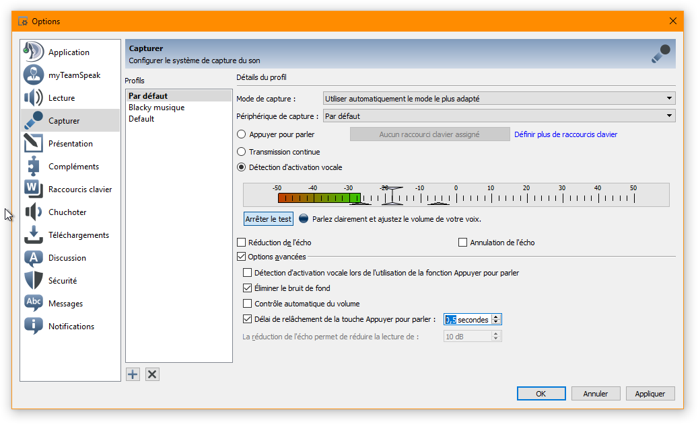Open the Périphérique de capture dropdown
The image size is (698, 424).
(x=498, y=116)
